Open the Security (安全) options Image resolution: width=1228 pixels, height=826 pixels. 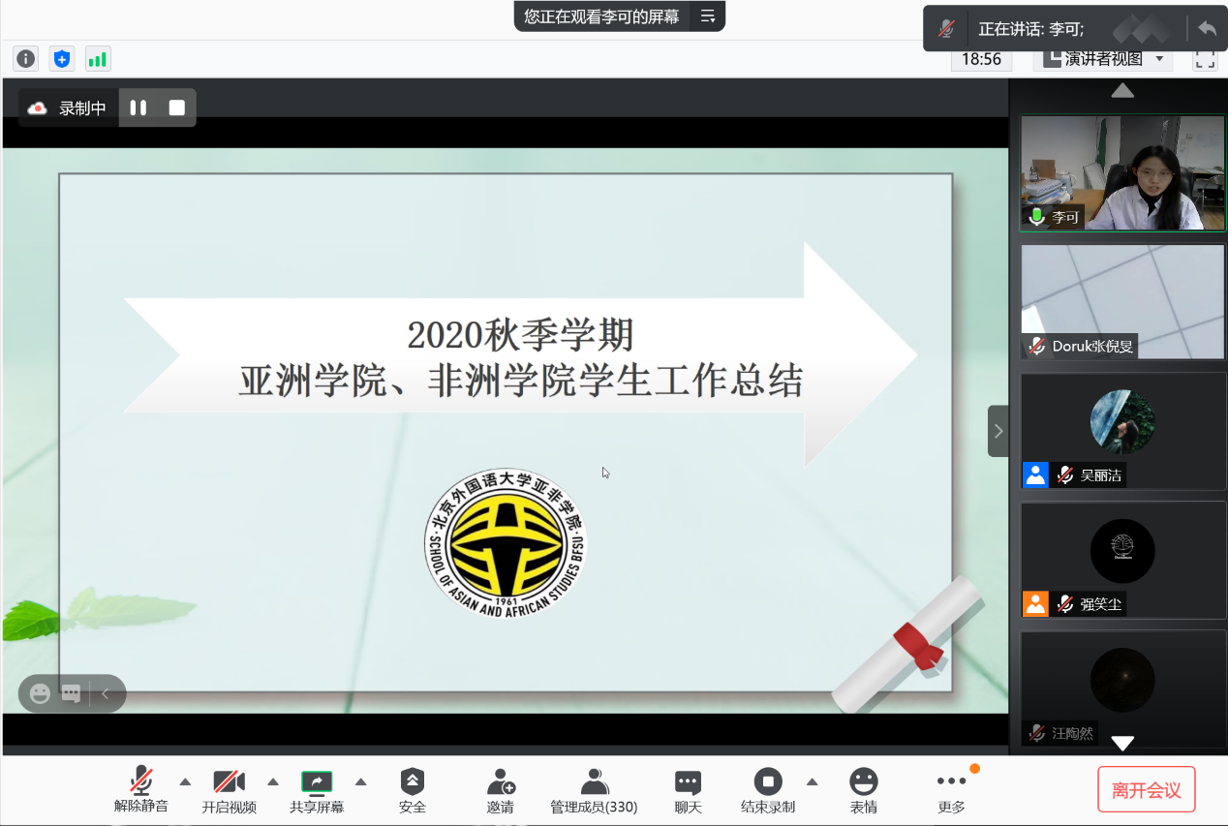(x=413, y=789)
